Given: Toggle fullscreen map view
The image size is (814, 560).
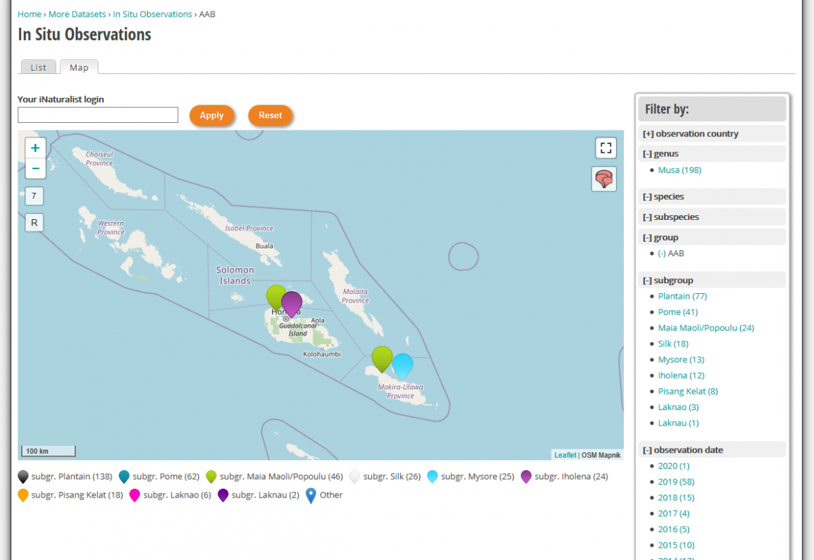Looking at the screenshot, I should tap(606, 148).
